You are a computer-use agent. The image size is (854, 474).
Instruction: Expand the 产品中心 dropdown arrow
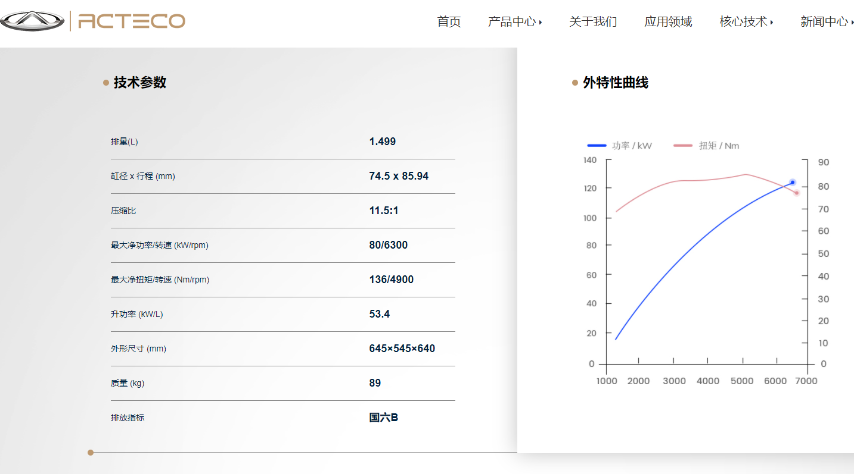point(541,23)
